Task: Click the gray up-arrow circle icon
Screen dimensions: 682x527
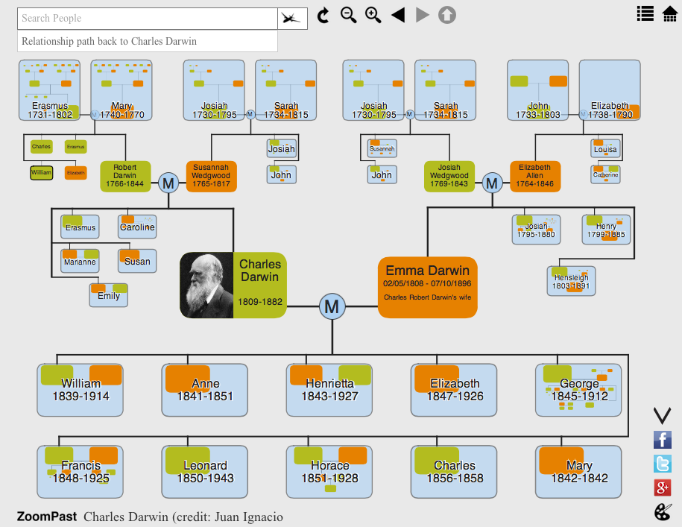Action: click(447, 15)
